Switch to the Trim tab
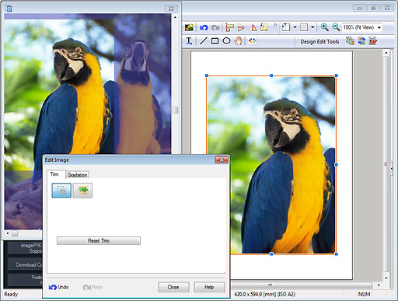 (x=54, y=174)
